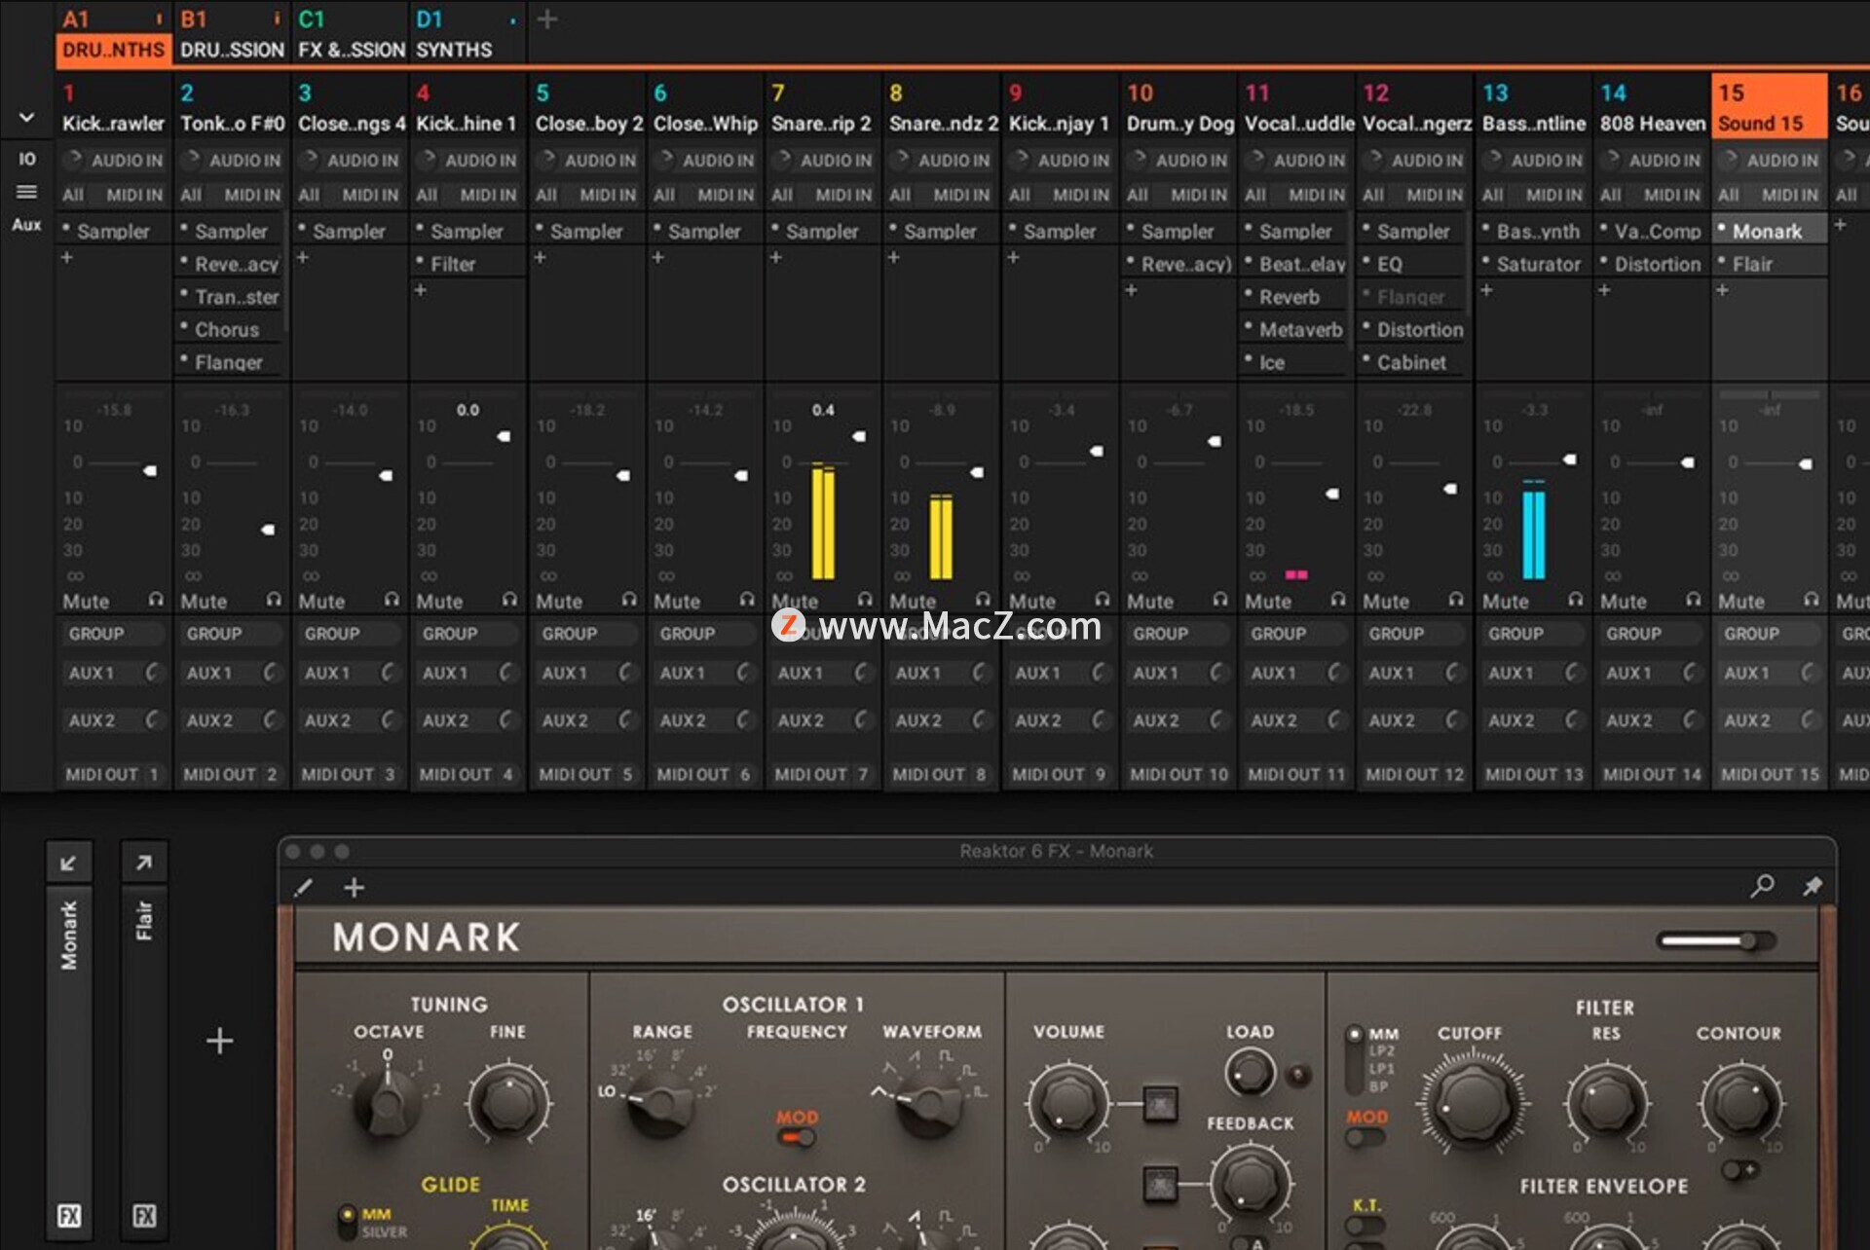The image size is (1870, 1250).
Task: Select group tab C1 FX &..SSION
Action: coord(351,34)
